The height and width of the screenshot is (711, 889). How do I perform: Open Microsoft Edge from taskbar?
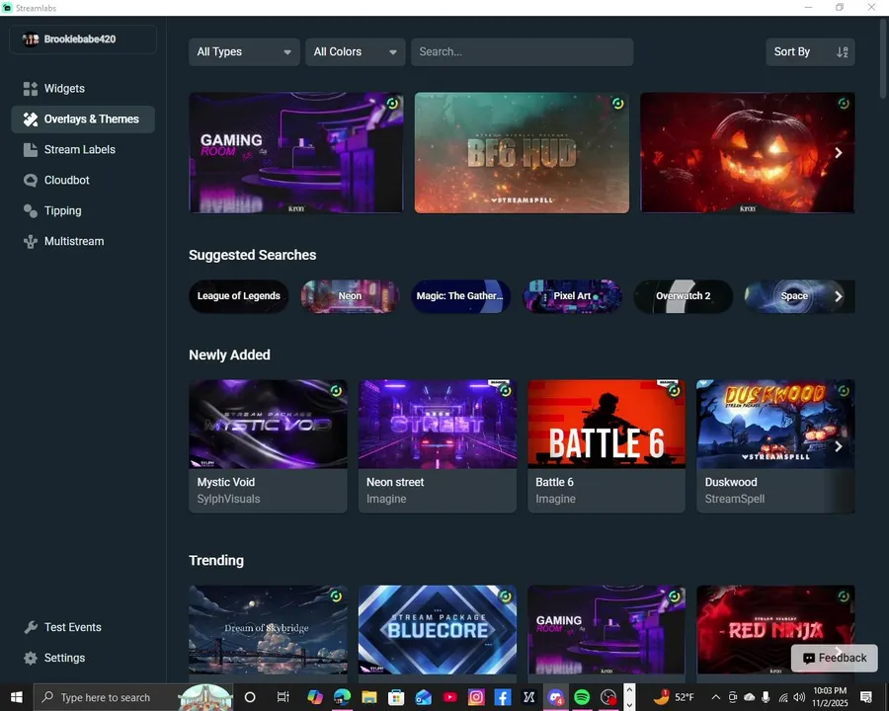(343, 697)
